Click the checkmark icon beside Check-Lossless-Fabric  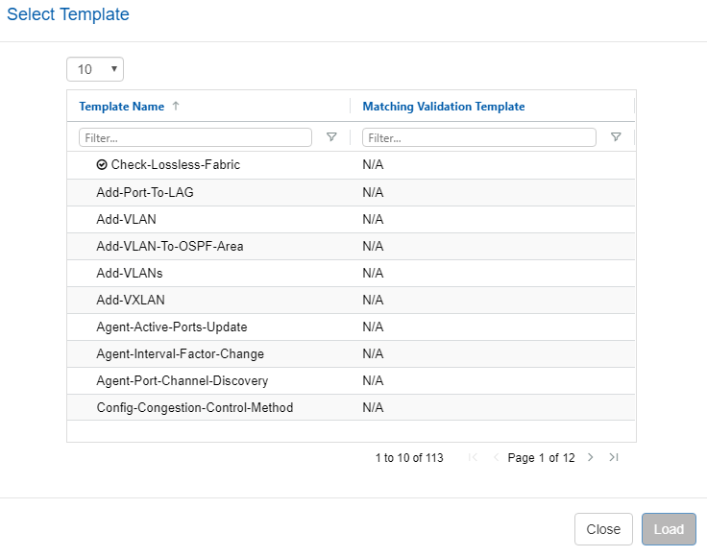pos(102,165)
